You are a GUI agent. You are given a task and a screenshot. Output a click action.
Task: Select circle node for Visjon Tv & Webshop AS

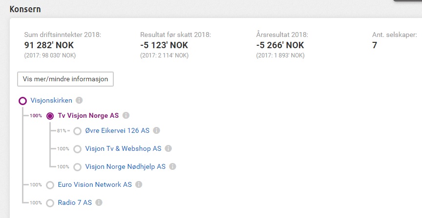[78, 149]
